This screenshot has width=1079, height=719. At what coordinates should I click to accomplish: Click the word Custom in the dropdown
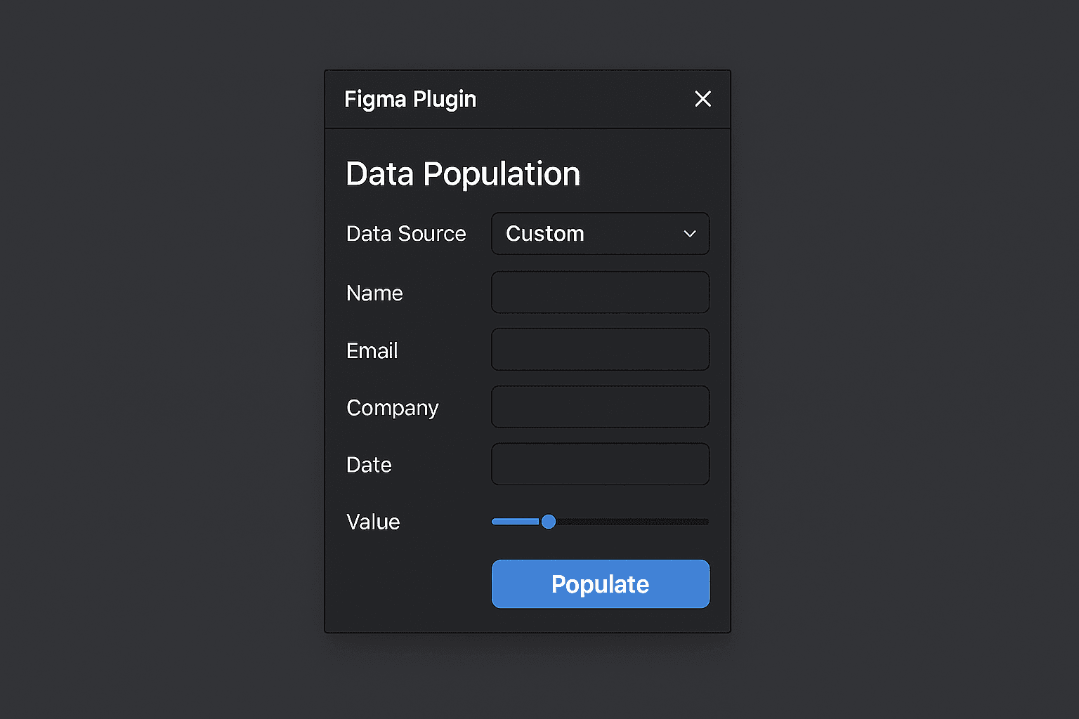click(x=545, y=234)
